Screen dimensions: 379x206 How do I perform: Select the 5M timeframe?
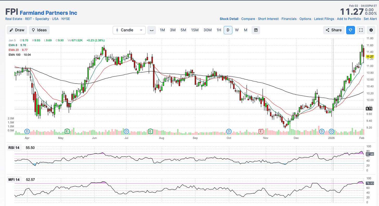pos(183,30)
